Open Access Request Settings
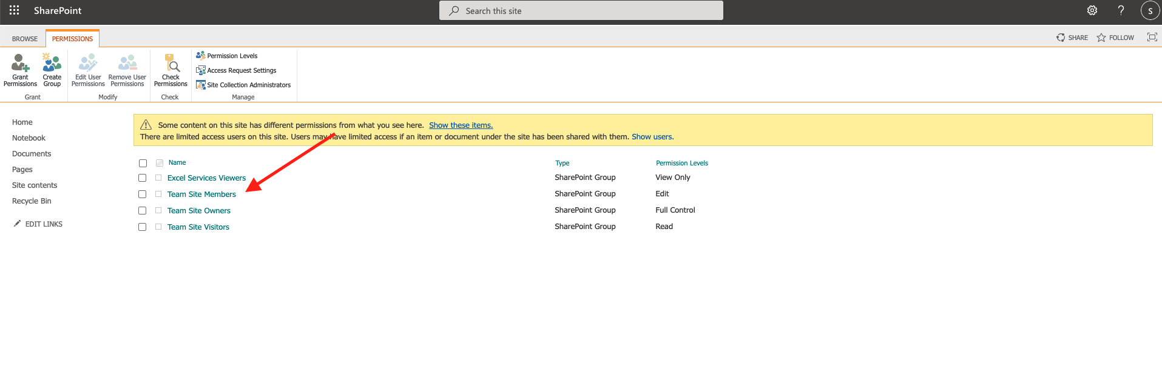The height and width of the screenshot is (369, 1162). (x=236, y=70)
